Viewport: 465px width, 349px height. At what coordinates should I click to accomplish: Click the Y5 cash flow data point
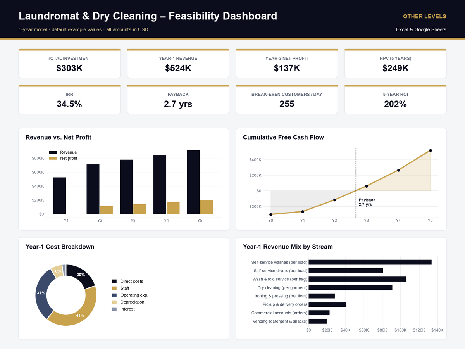coord(431,150)
